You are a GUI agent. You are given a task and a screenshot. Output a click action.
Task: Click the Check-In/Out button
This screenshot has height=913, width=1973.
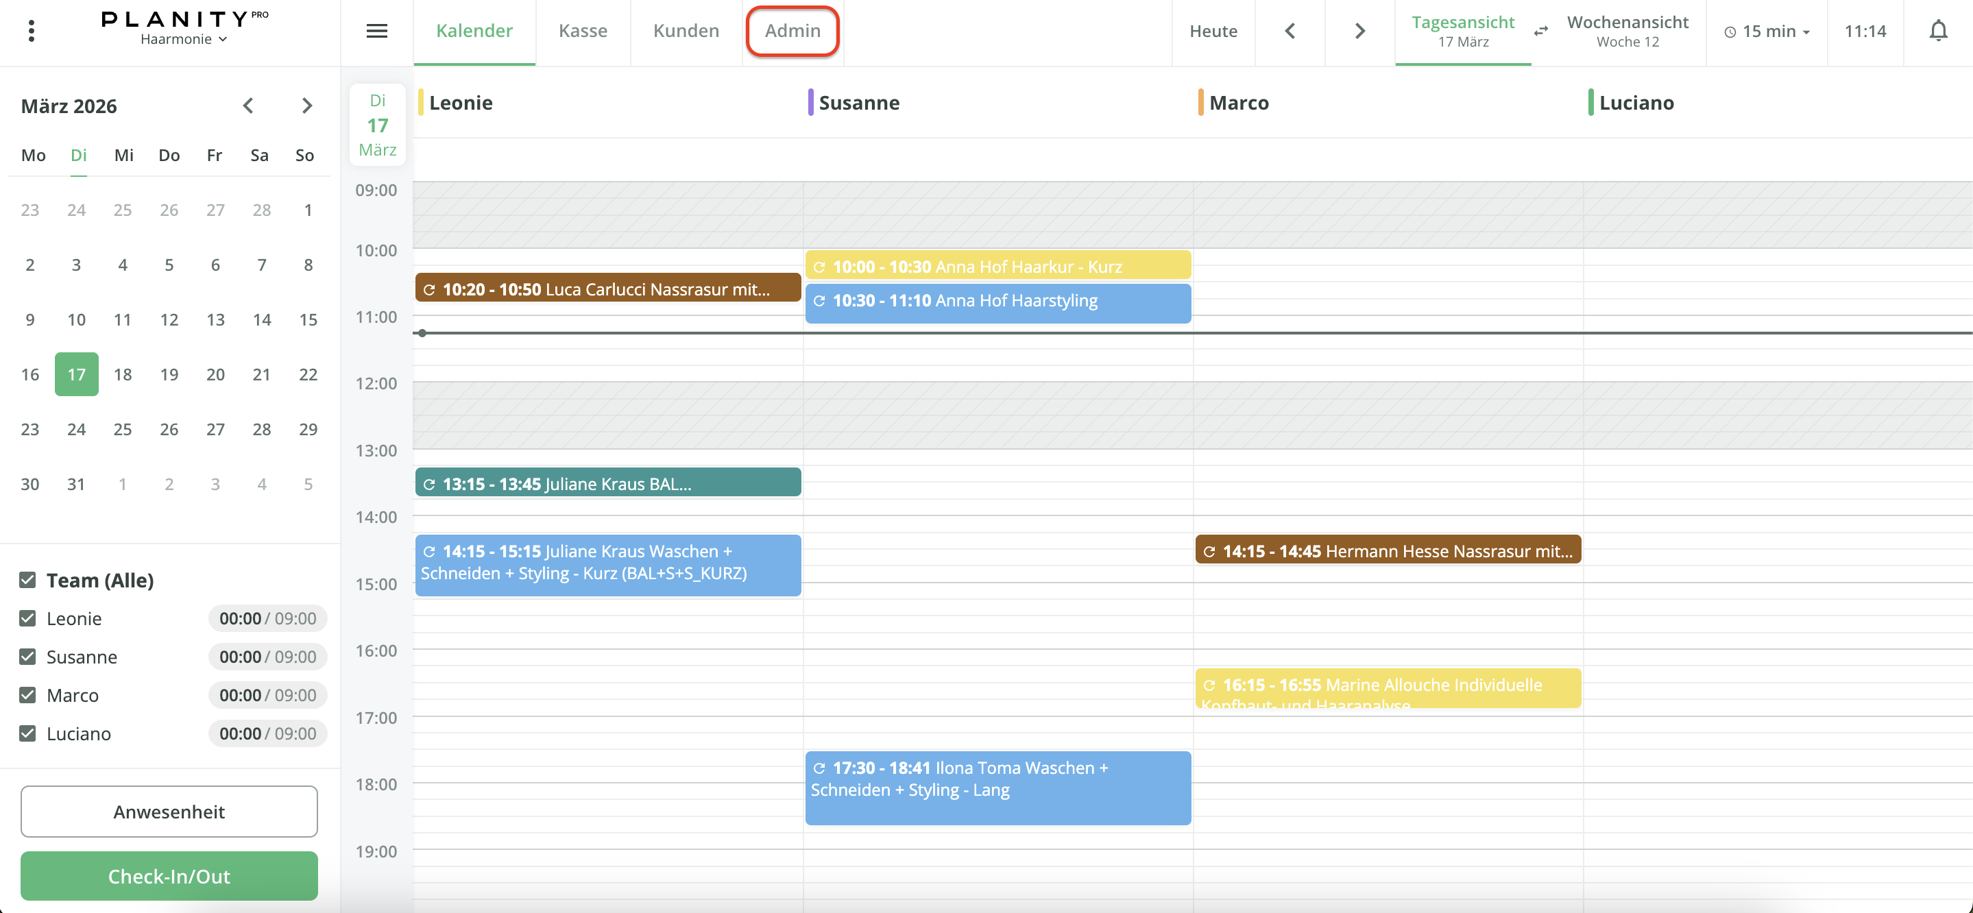[169, 875]
